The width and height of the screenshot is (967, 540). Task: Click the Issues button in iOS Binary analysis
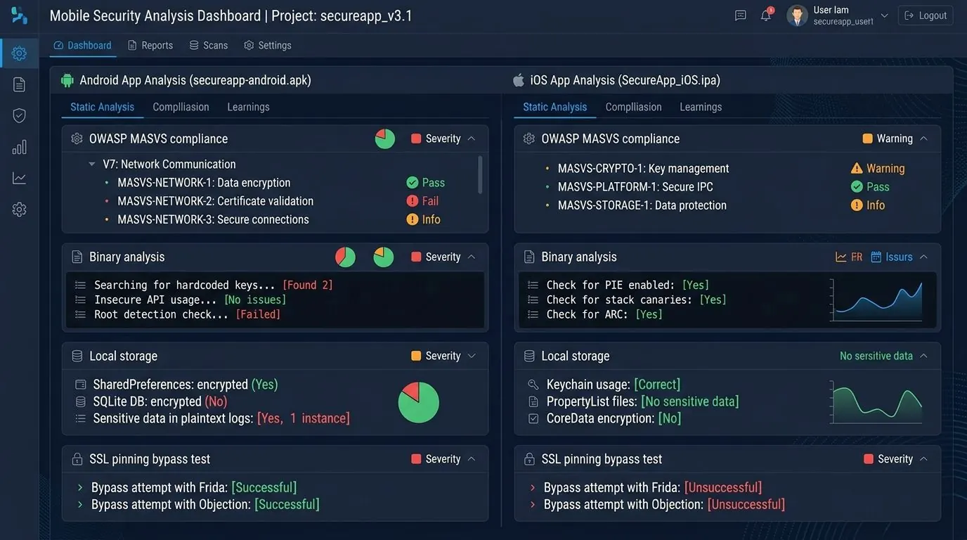892,257
